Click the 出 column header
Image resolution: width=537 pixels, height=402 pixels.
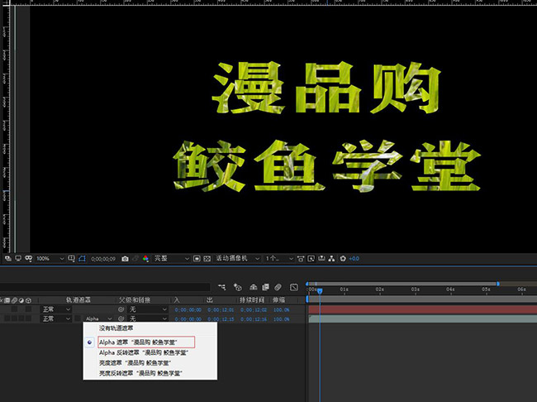[x=210, y=300]
